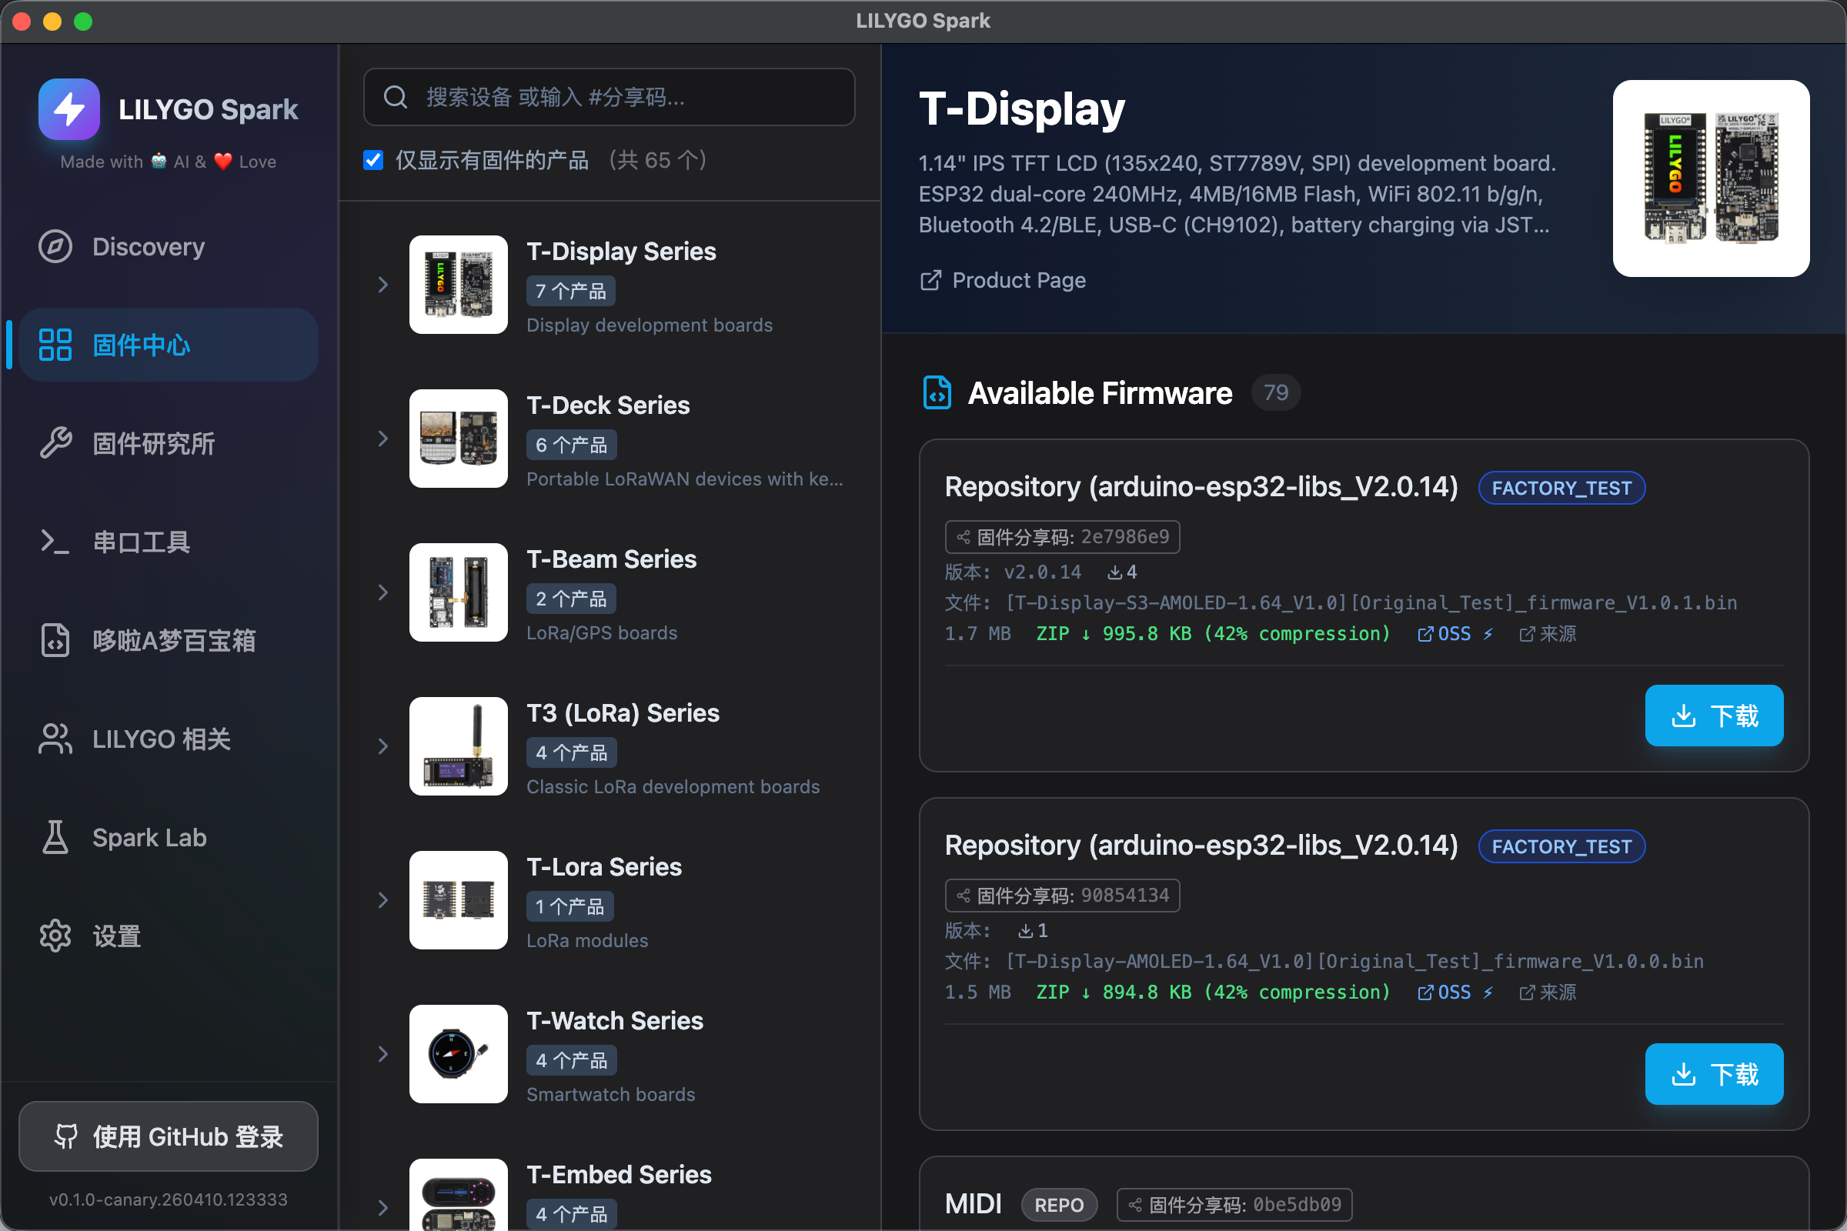Click lightning bolt icon on 995.8 KB row
1847x1231 pixels.
[1488, 634]
